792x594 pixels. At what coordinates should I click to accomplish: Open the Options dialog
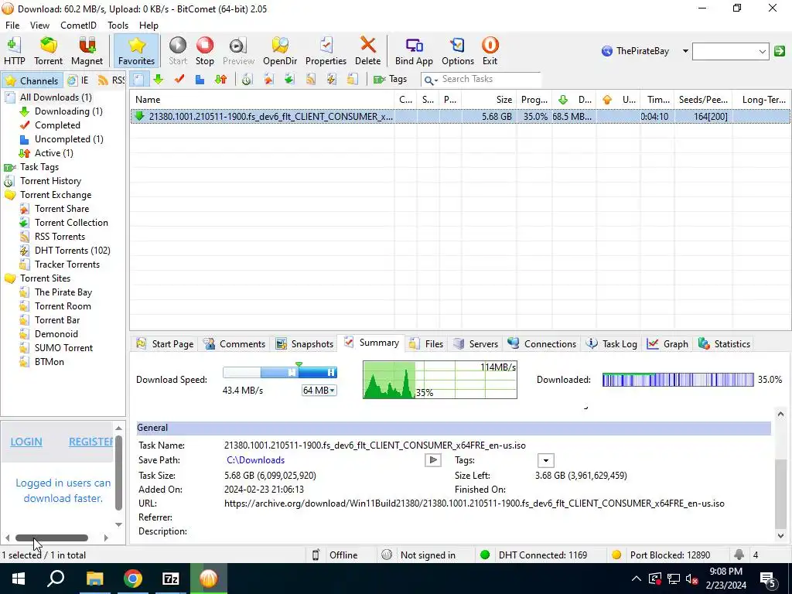coord(458,51)
